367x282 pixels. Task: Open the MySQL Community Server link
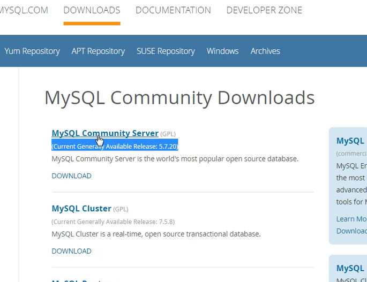click(x=105, y=133)
